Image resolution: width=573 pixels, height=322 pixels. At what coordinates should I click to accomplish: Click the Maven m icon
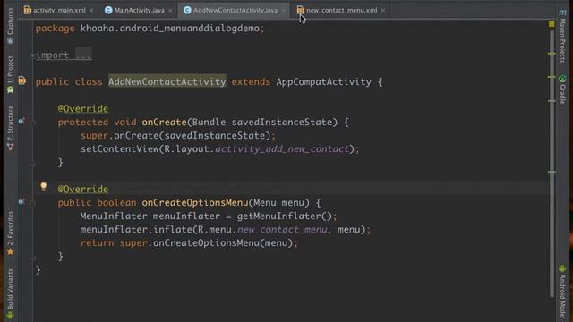point(562,13)
